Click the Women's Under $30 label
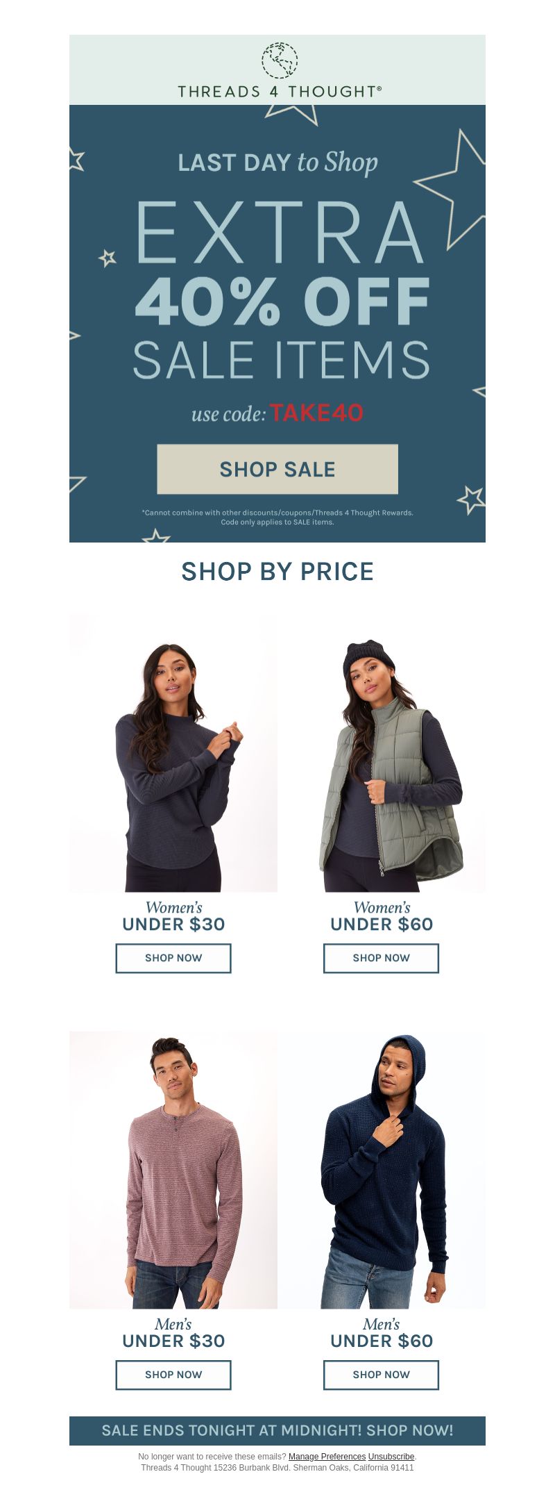This screenshot has height=1506, width=555. [x=173, y=917]
